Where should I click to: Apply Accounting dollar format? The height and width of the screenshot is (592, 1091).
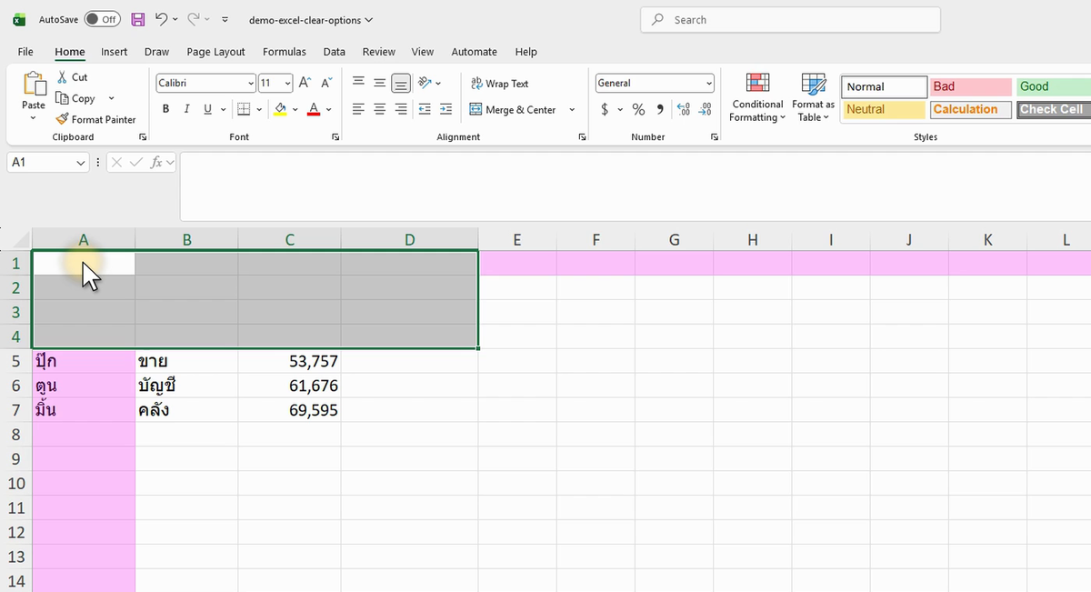pos(605,109)
